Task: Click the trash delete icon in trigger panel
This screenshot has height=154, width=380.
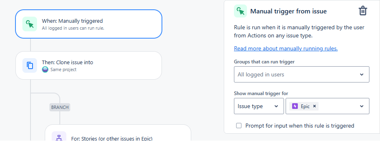Action: [363, 11]
